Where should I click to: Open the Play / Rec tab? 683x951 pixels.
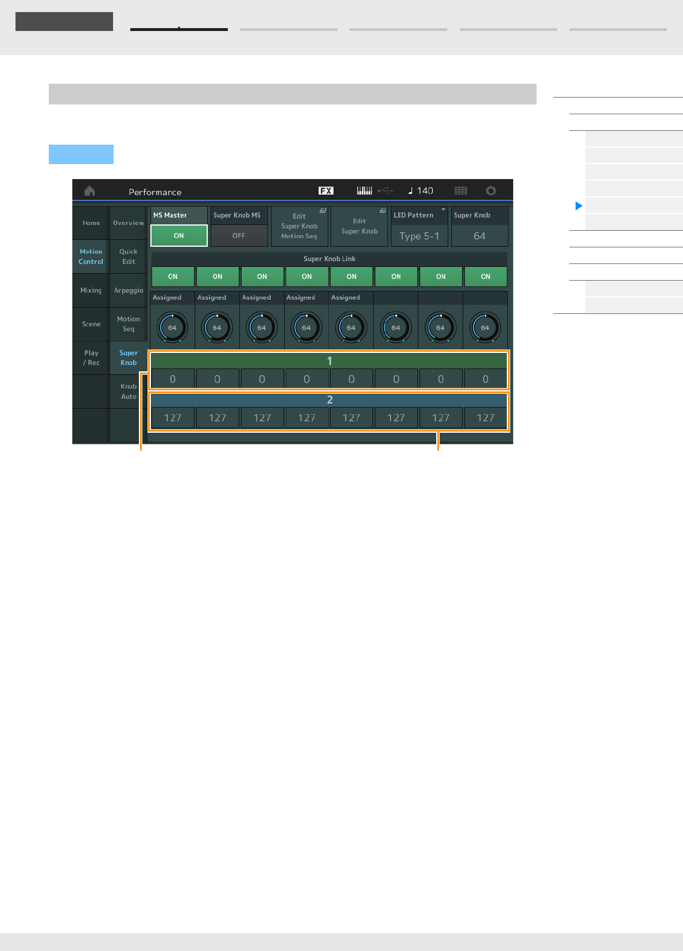click(91, 358)
